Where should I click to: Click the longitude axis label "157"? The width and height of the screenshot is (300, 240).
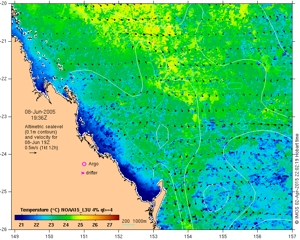coord(292,236)
